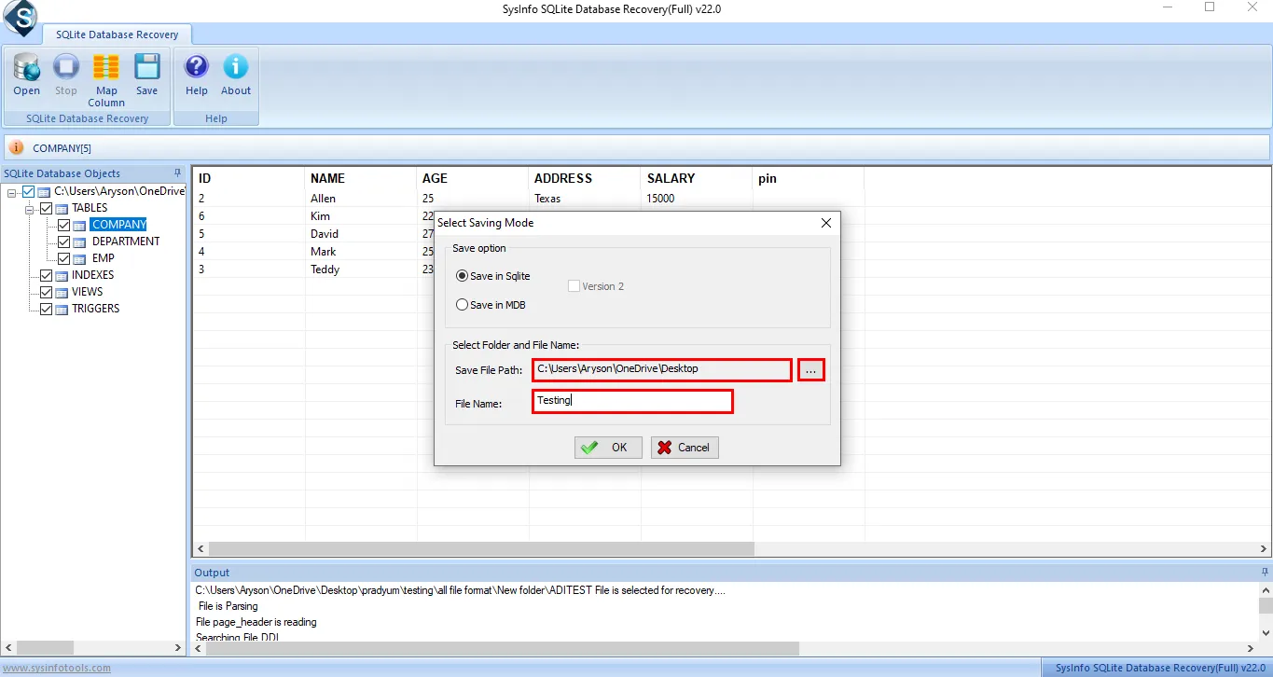Select the Allen cell in NAME column

tap(361, 199)
